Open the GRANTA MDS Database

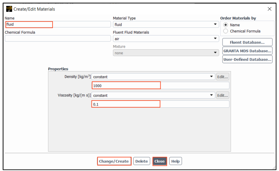[247, 51]
